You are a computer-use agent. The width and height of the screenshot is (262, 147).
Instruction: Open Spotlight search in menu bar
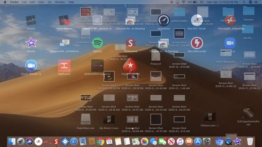[x=244, y=2]
